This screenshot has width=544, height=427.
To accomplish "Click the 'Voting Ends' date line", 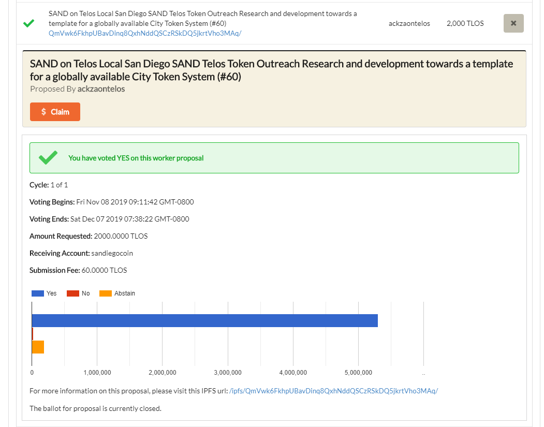I will tap(109, 219).
